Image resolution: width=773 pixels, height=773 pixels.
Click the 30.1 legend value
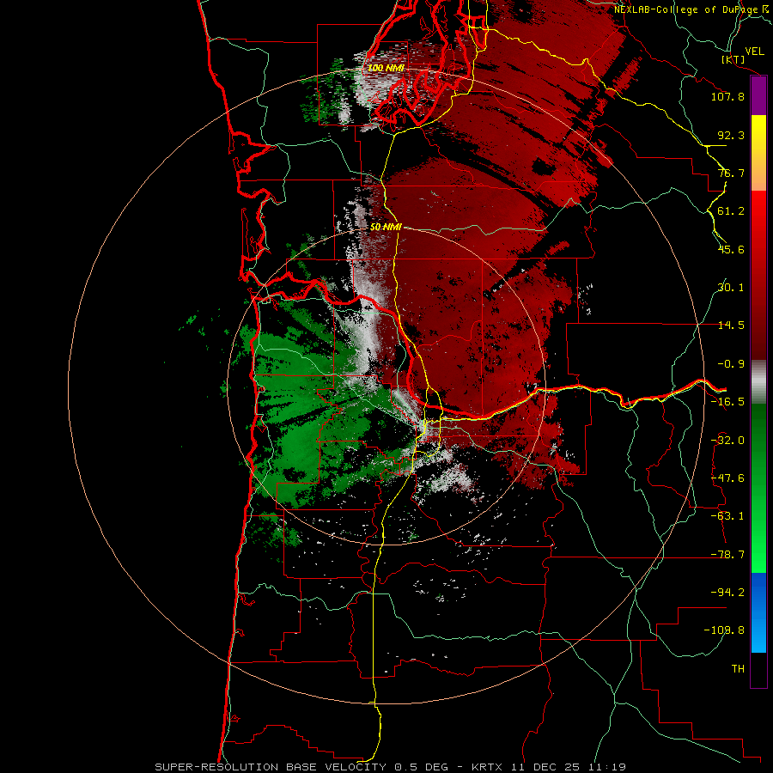[731, 288]
